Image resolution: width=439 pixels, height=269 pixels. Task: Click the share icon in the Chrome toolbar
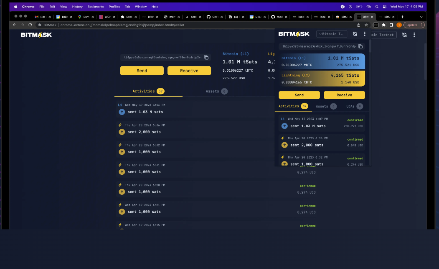358,25
